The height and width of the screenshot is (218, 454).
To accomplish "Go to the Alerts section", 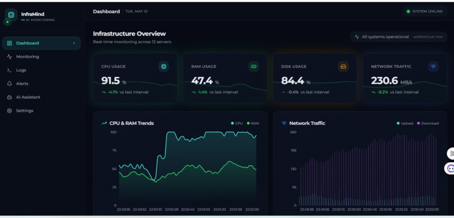I will pos(42,84).
